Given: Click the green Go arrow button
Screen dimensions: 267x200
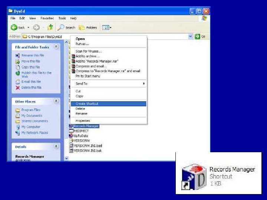Looking at the screenshot, I should 197,36.
